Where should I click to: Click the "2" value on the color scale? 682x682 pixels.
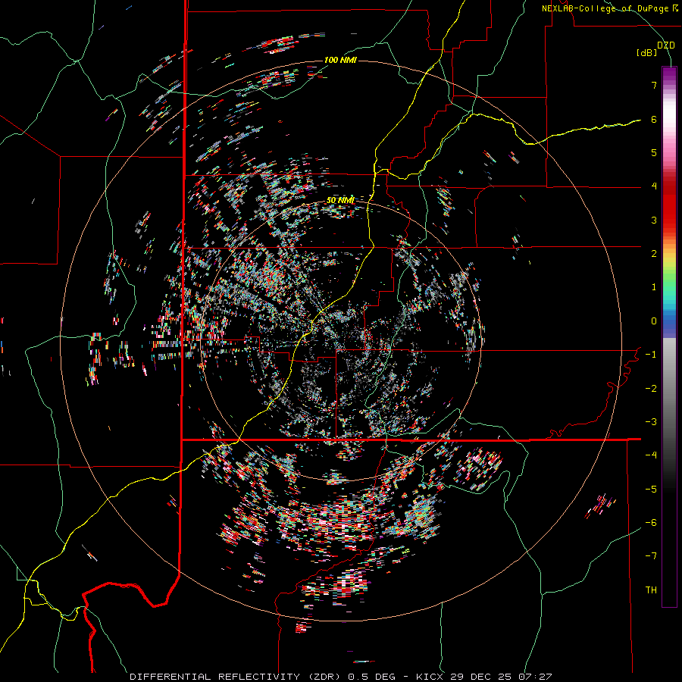tap(654, 254)
